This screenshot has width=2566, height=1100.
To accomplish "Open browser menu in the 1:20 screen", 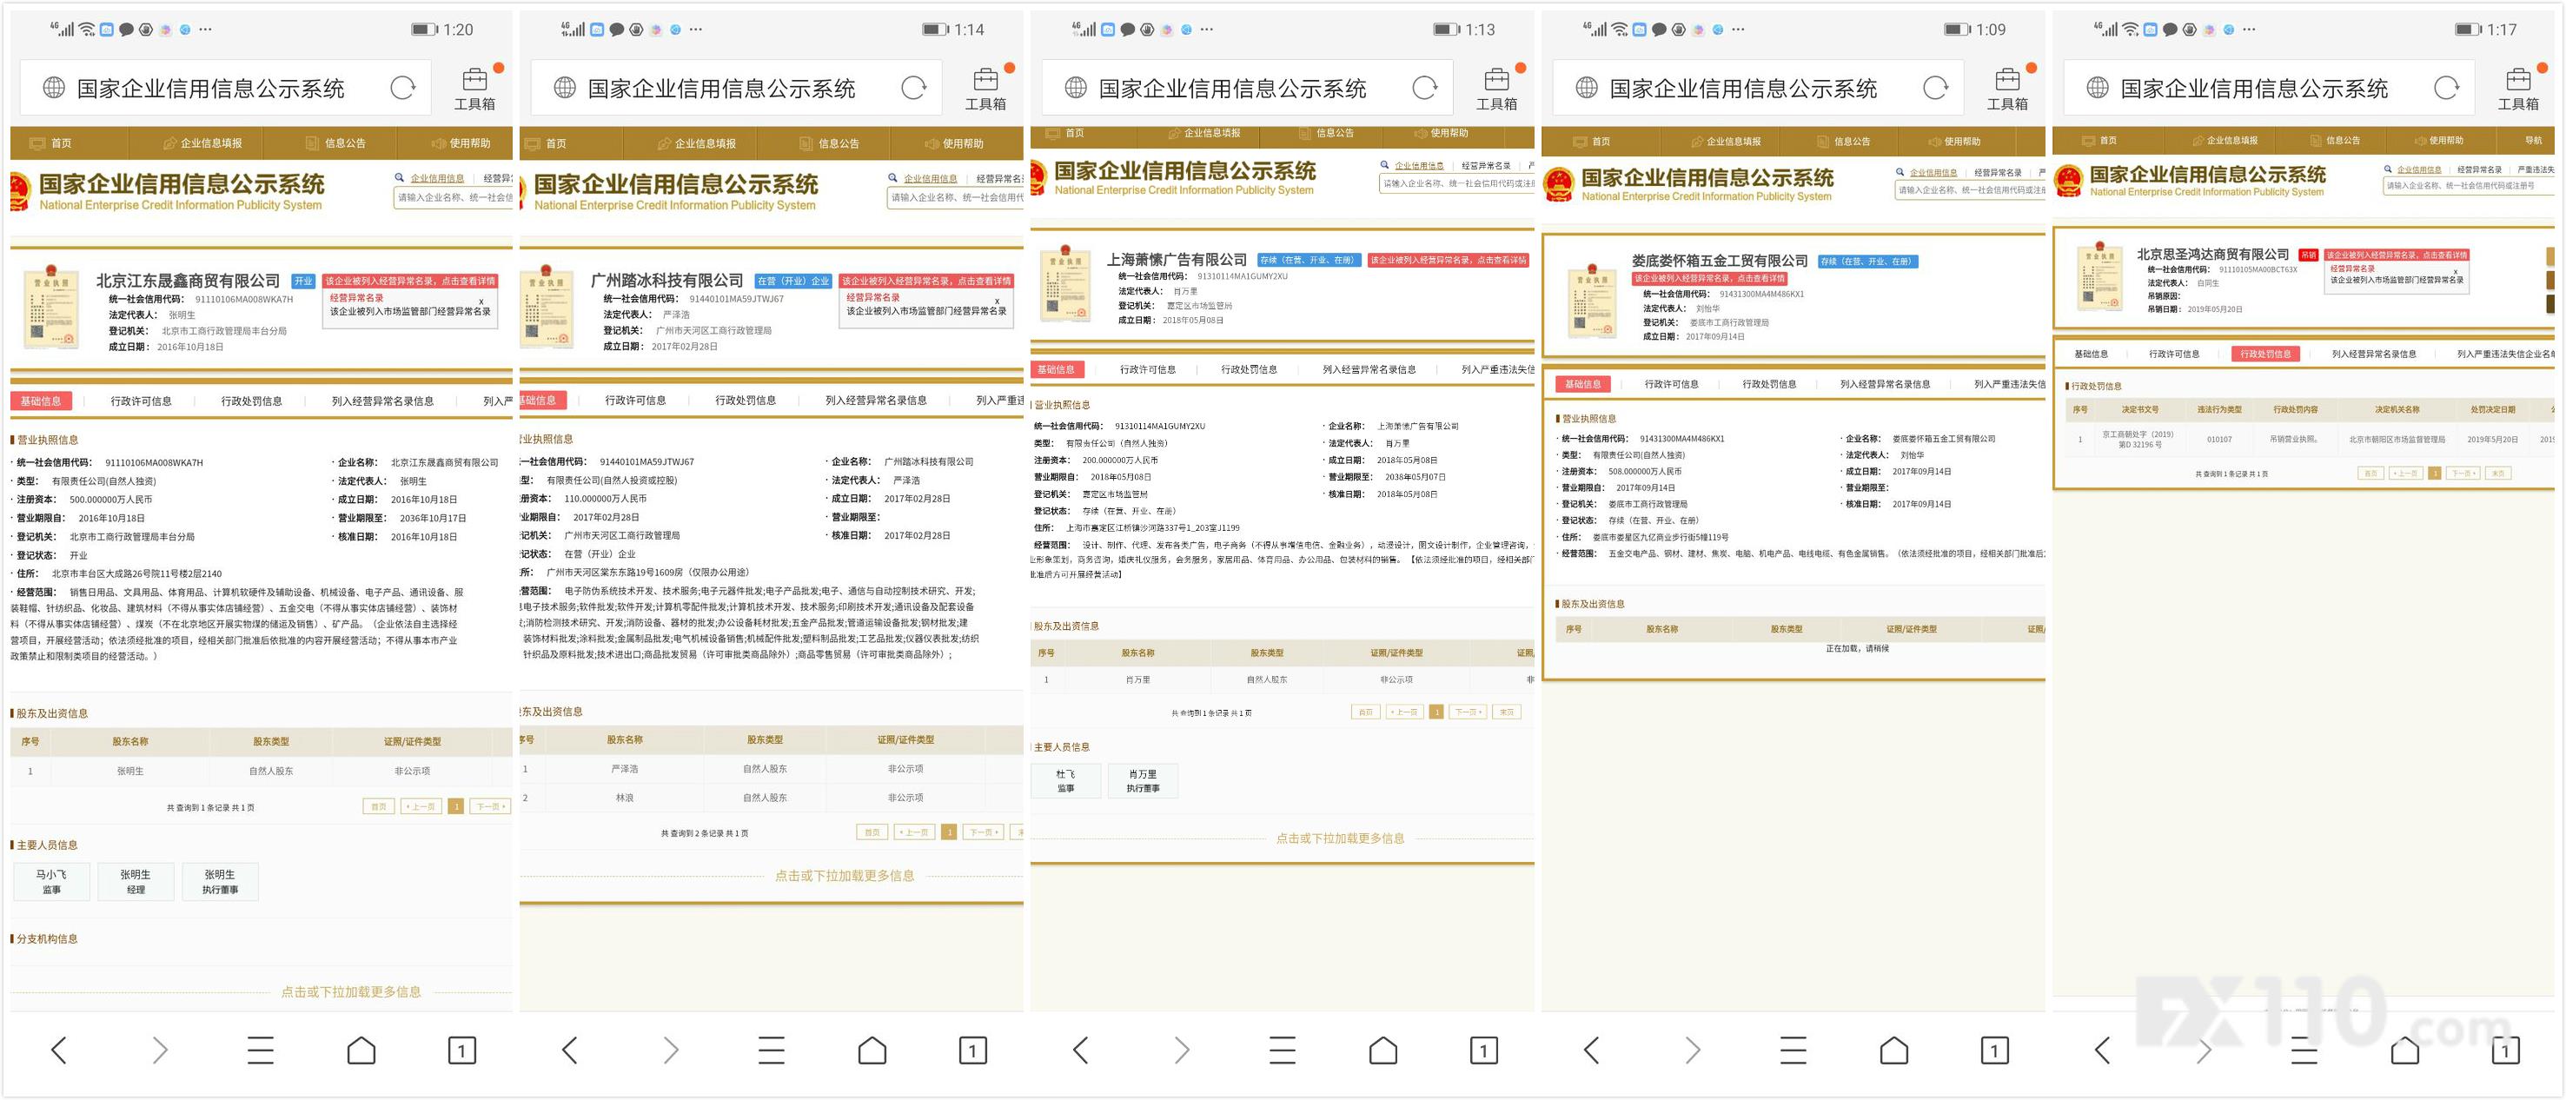I will click(260, 1050).
